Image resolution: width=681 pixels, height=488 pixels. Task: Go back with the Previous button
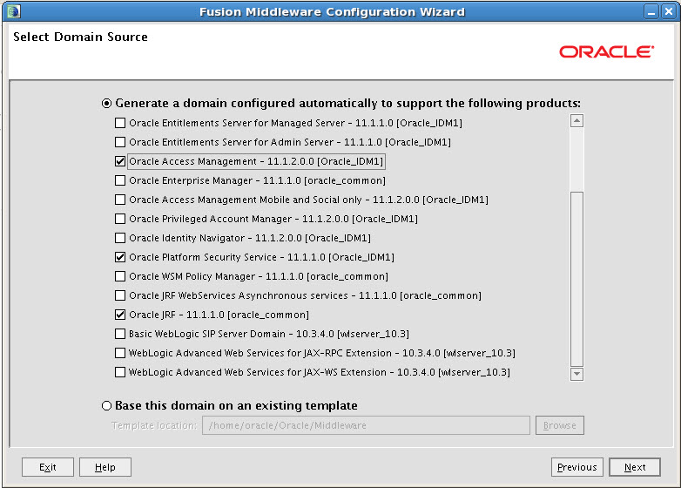click(576, 467)
